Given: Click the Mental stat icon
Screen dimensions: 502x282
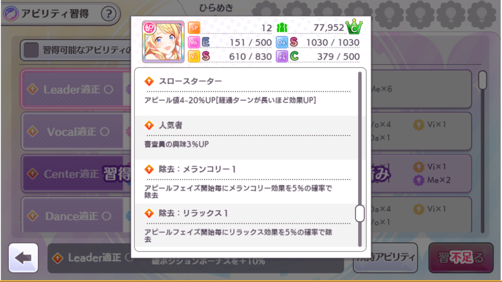Looking at the screenshot, I should [x=282, y=56].
